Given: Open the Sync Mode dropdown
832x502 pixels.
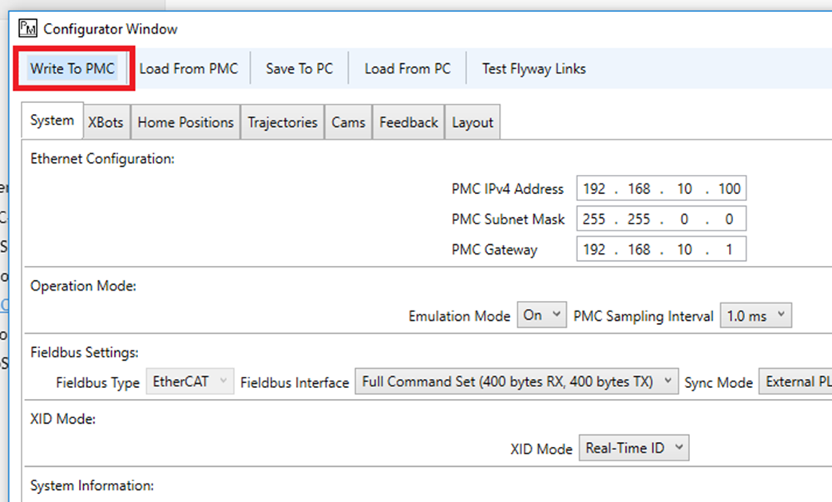Looking at the screenshot, I should click(794, 381).
